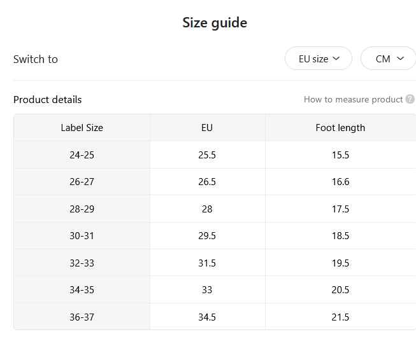Click the chevron in the CM selector

pyautogui.click(x=400, y=59)
